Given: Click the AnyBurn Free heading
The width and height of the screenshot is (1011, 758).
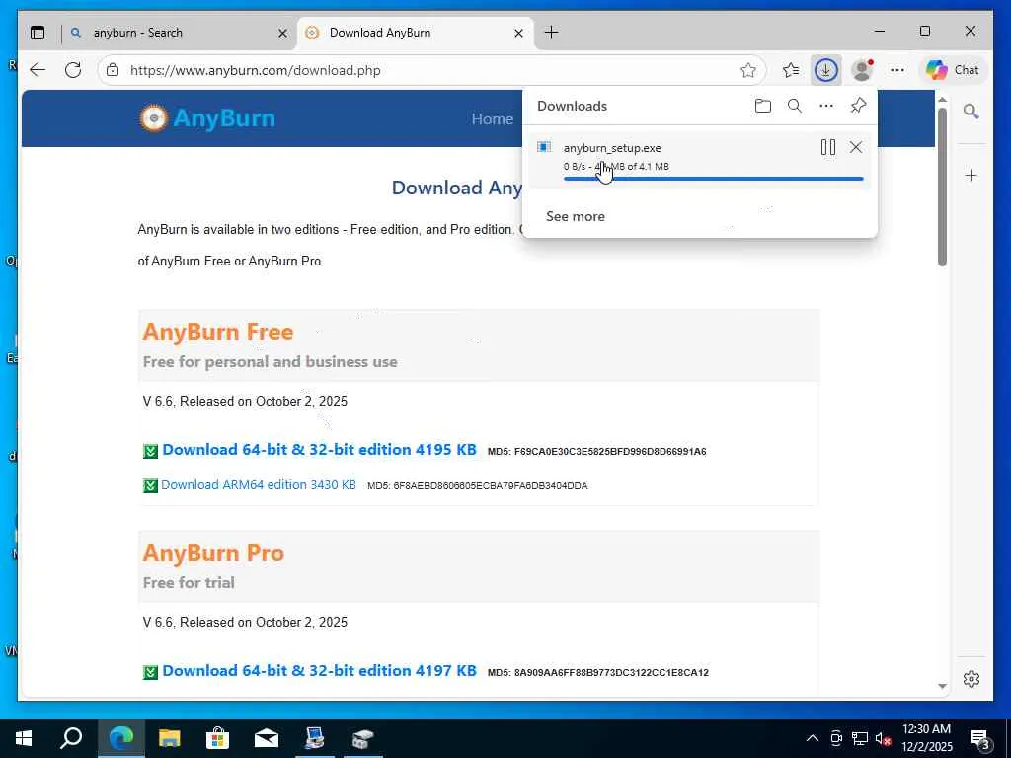Looking at the screenshot, I should (218, 332).
